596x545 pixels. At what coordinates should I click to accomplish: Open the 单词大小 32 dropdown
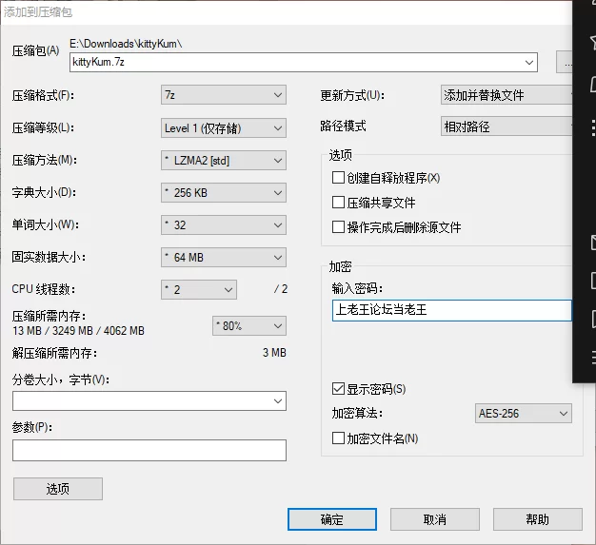(x=224, y=225)
